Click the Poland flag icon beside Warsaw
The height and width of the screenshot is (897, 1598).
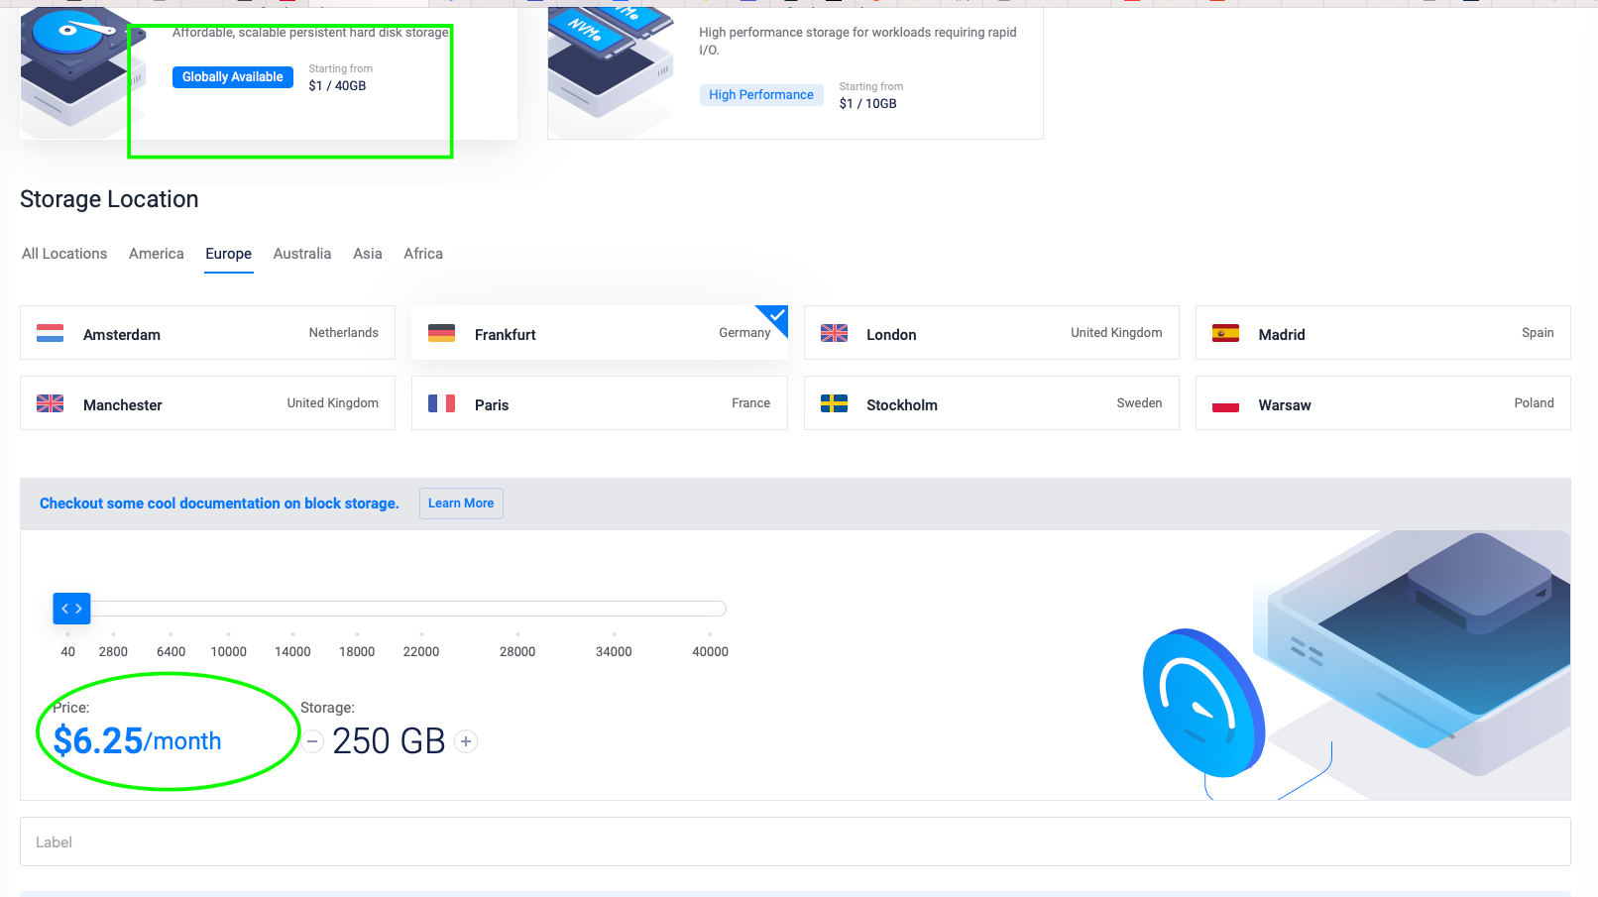pos(1225,404)
